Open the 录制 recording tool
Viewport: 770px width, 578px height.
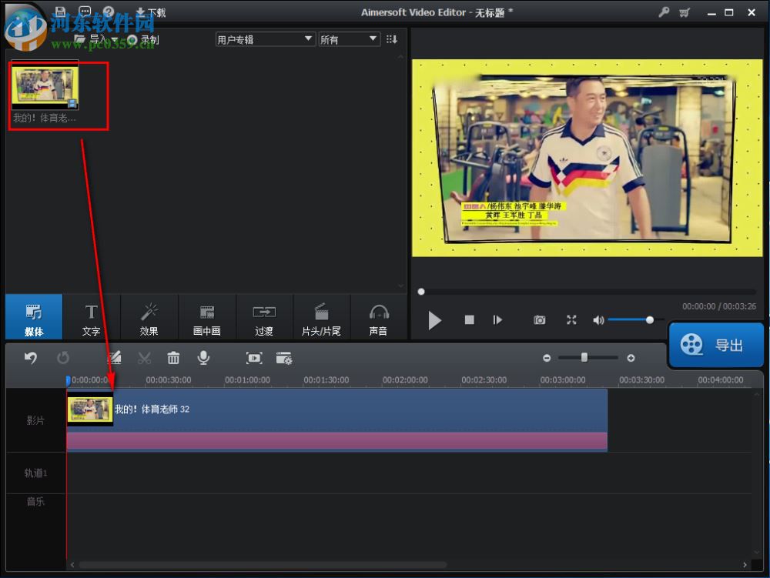click(142, 38)
